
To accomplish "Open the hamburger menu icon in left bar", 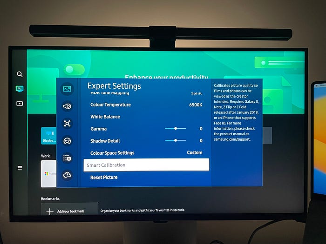I will point(20,168).
